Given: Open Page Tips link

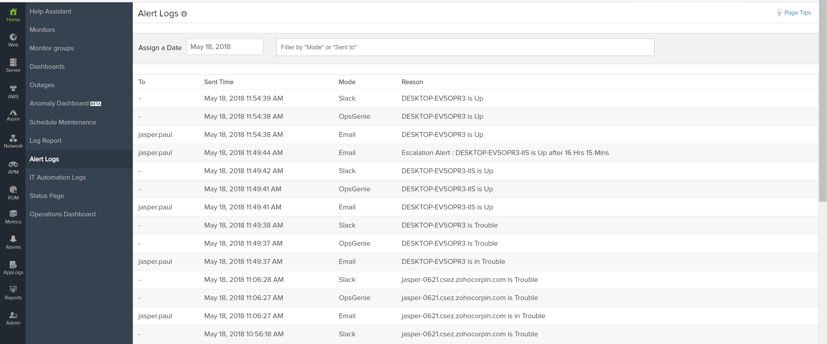Looking at the screenshot, I should [797, 13].
